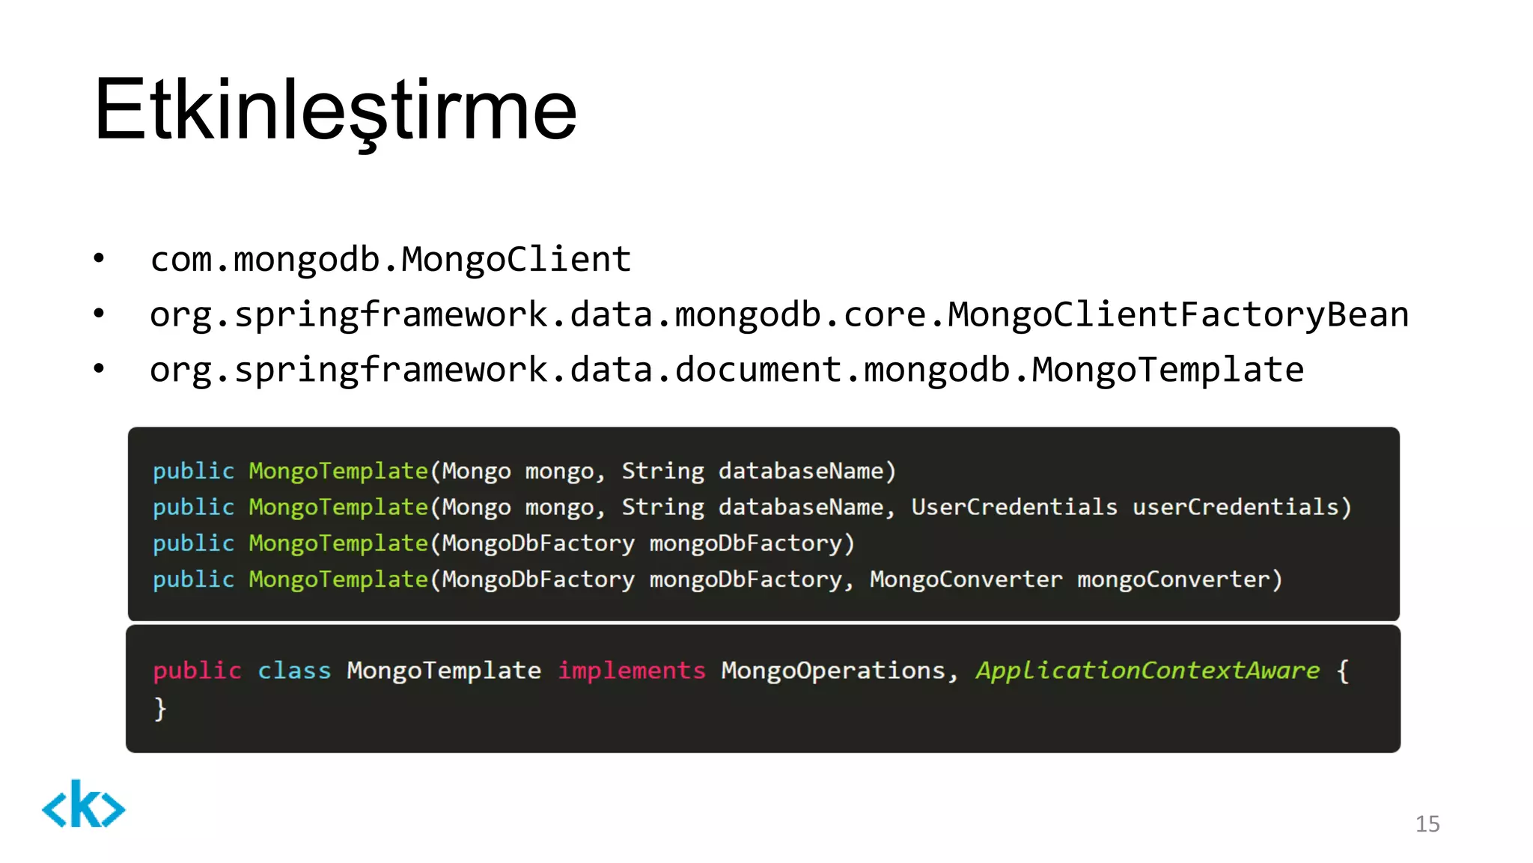The width and height of the screenshot is (1533, 863).
Task: Click the slide number 15
Action: (x=1427, y=824)
